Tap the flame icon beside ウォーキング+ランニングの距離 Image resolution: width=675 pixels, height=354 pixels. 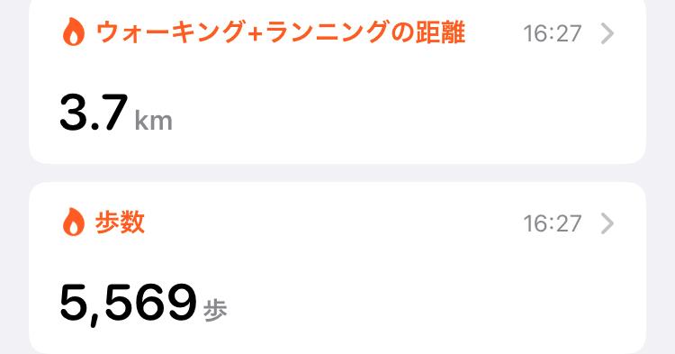coord(74,32)
